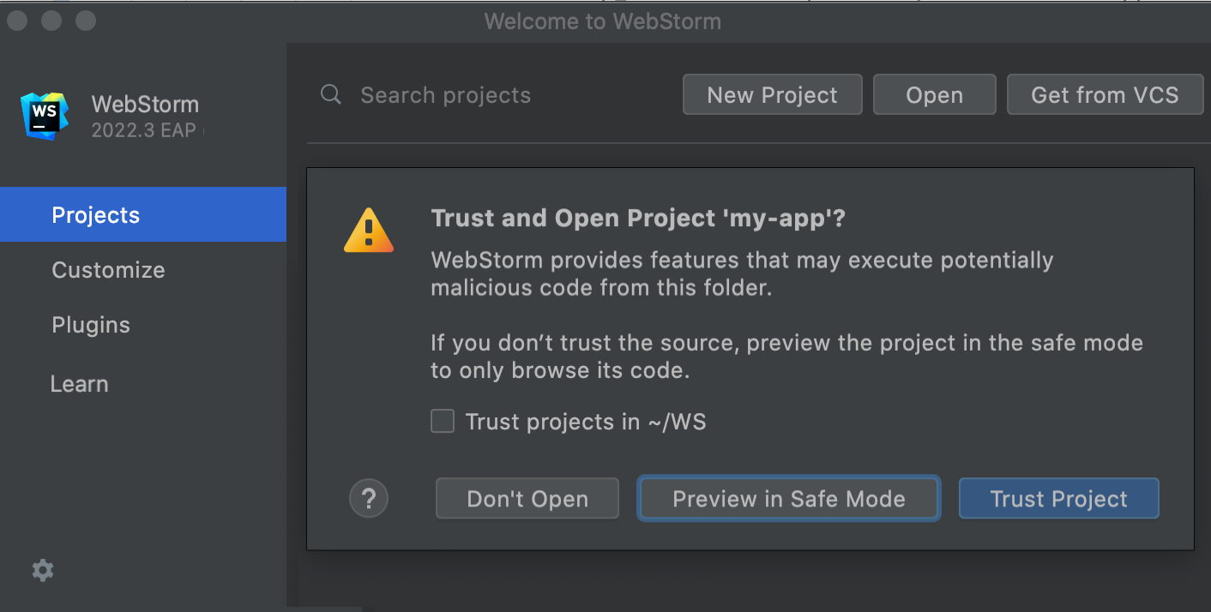Select the Projects sidebar item
Viewport: 1211px width, 612px height.
(95, 214)
